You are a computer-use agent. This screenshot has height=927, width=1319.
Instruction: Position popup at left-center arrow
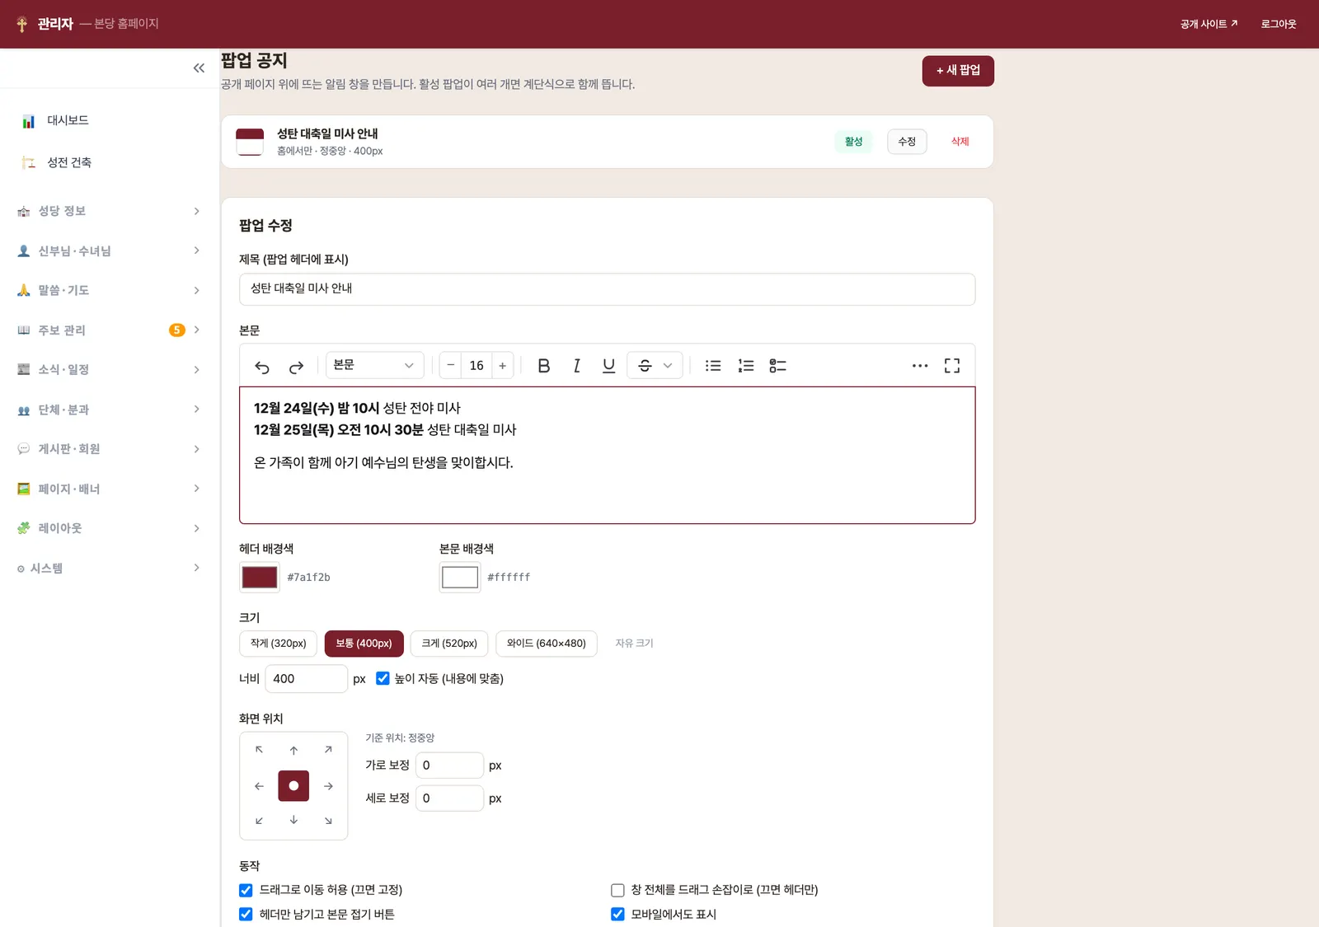tap(259, 786)
